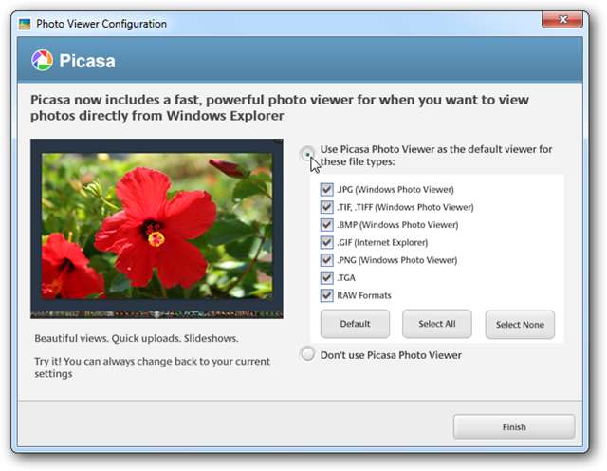Click the .JPG (Windows Photo Viewer) label
Screen dimensions: 607x471
click(395, 190)
